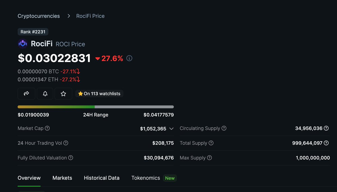Viewport: 337px width, 192px height.
Task: Go back via the Cryptocurrencies link
Action: [x=38, y=16]
